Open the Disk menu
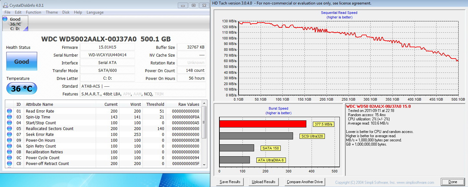468x187 pixels. [x=66, y=12]
